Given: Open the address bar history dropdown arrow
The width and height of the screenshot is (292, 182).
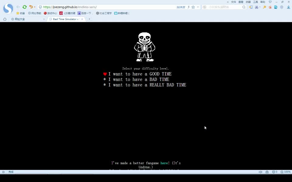Looking at the screenshot, I should point(198,7).
